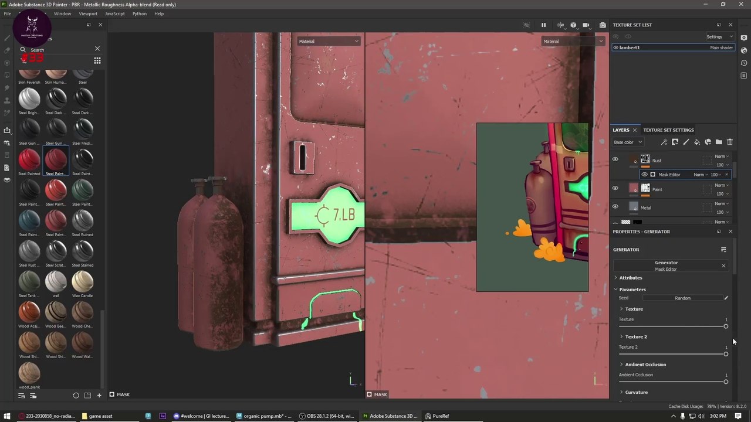Edit the seed with pencil icon
Viewport: 751px width, 422px height.
coord(726,298)
